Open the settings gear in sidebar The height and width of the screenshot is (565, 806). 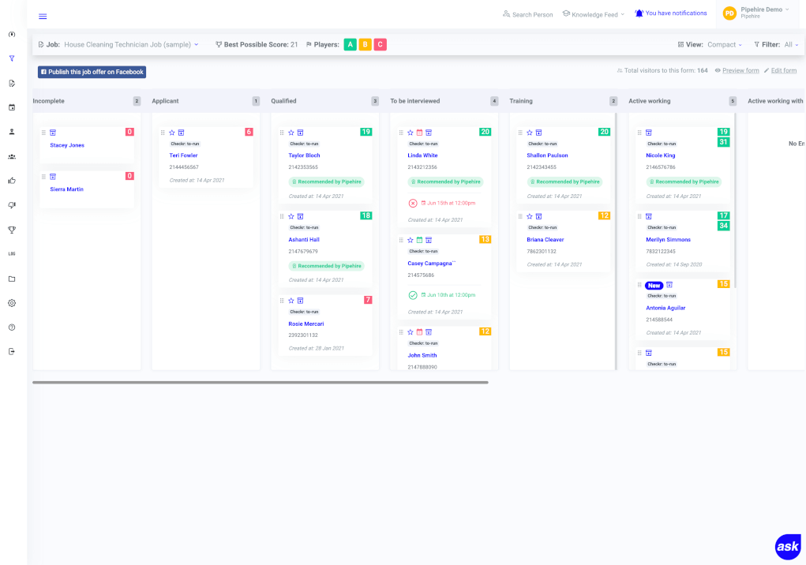coord(12,303)
